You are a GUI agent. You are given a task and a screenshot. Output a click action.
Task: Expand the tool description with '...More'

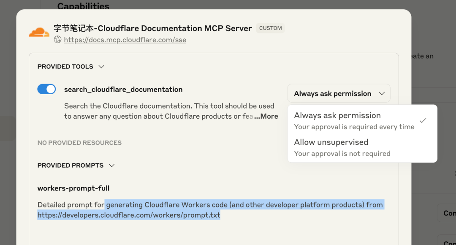click(266, 116)
